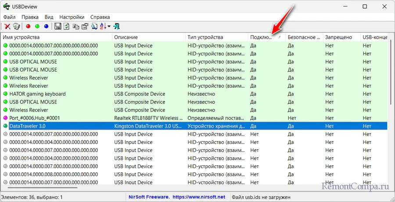Viewport: 395px width, 202px height.
Task: Click the red circle disconnect device icon
Action: click(28, 26)
